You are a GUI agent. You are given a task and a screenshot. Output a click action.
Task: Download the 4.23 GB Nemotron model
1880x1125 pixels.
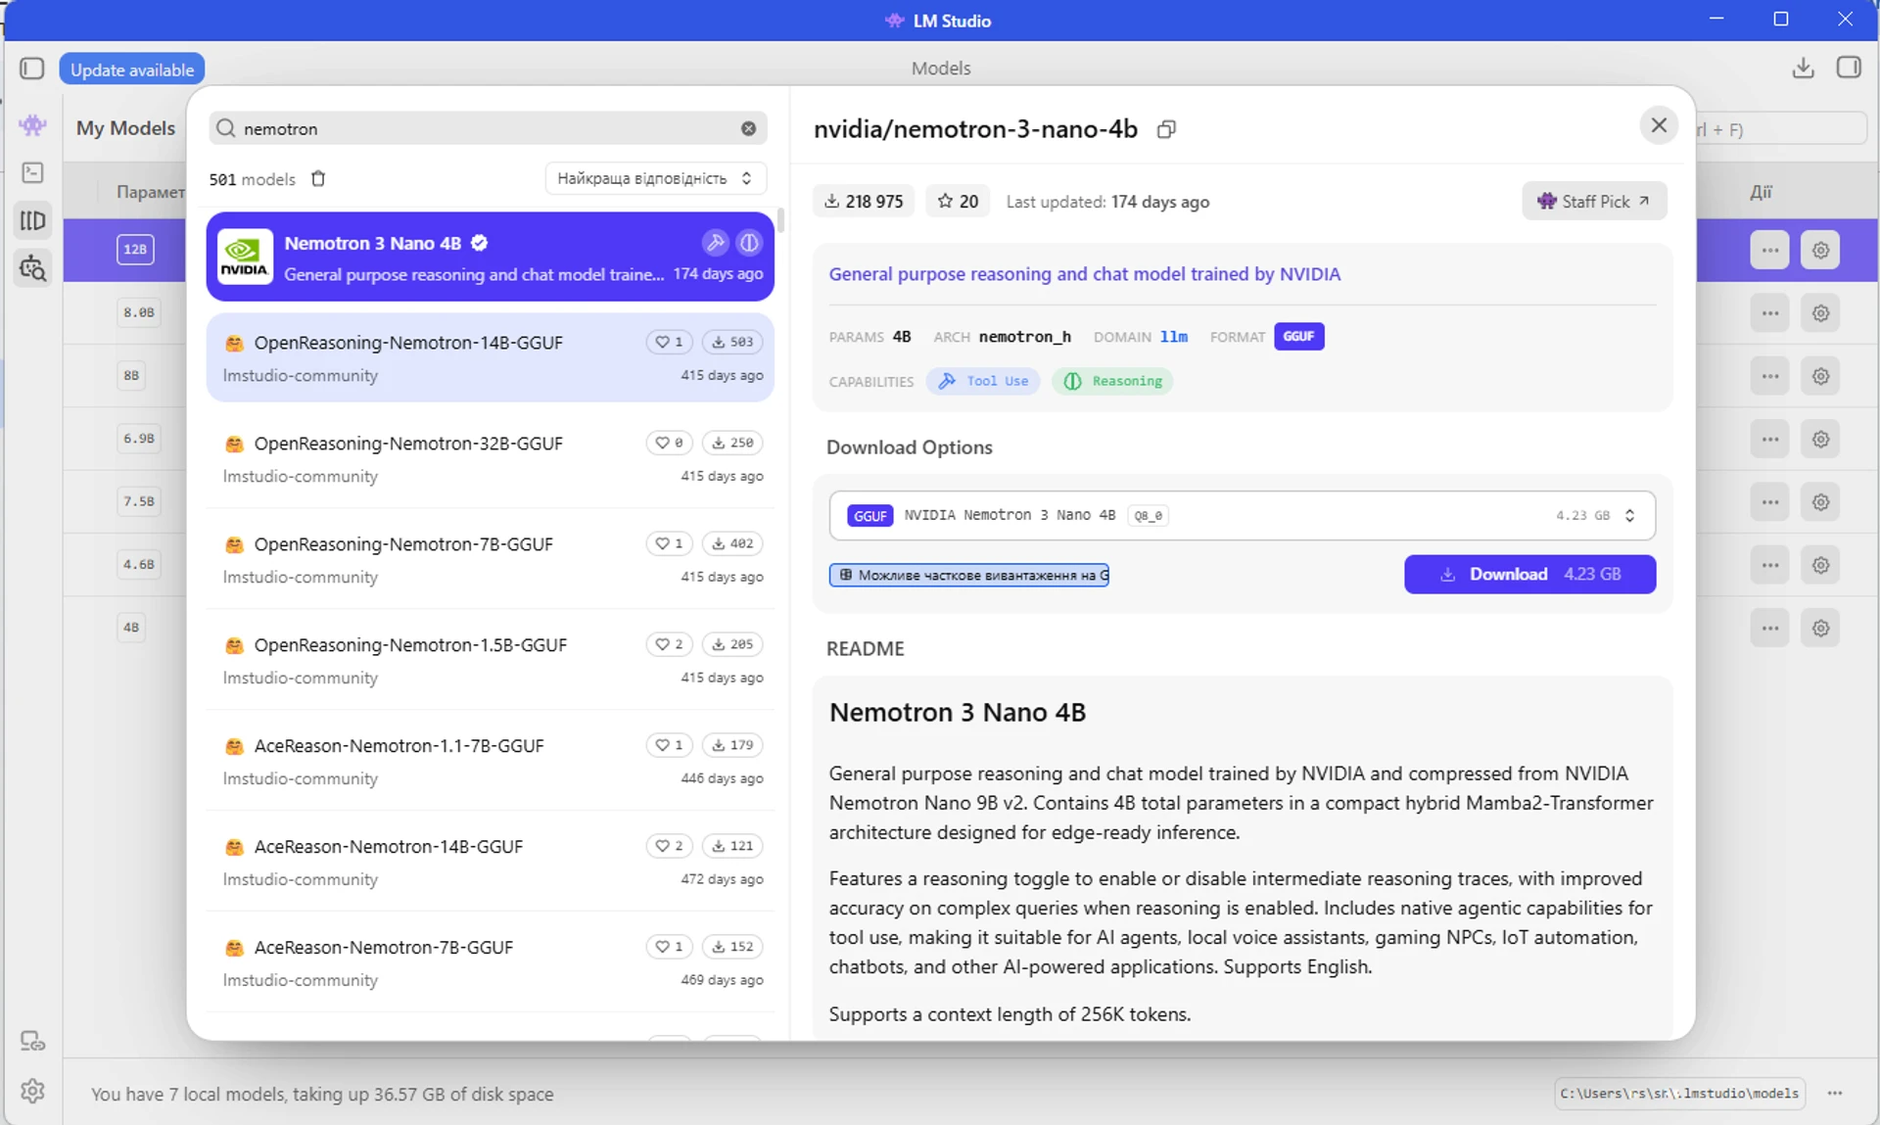click(1529, 575)
